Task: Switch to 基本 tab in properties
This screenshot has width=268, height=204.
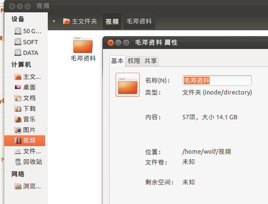Action: pyautogui.click(x=117, y=61)
